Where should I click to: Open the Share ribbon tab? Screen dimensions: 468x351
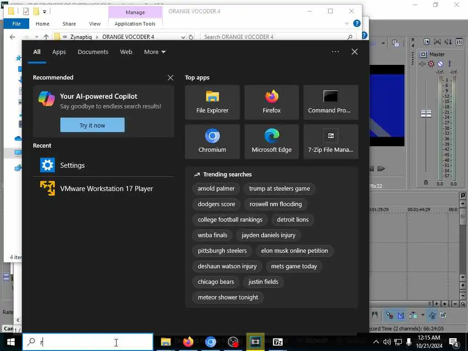tap(69, 24)
